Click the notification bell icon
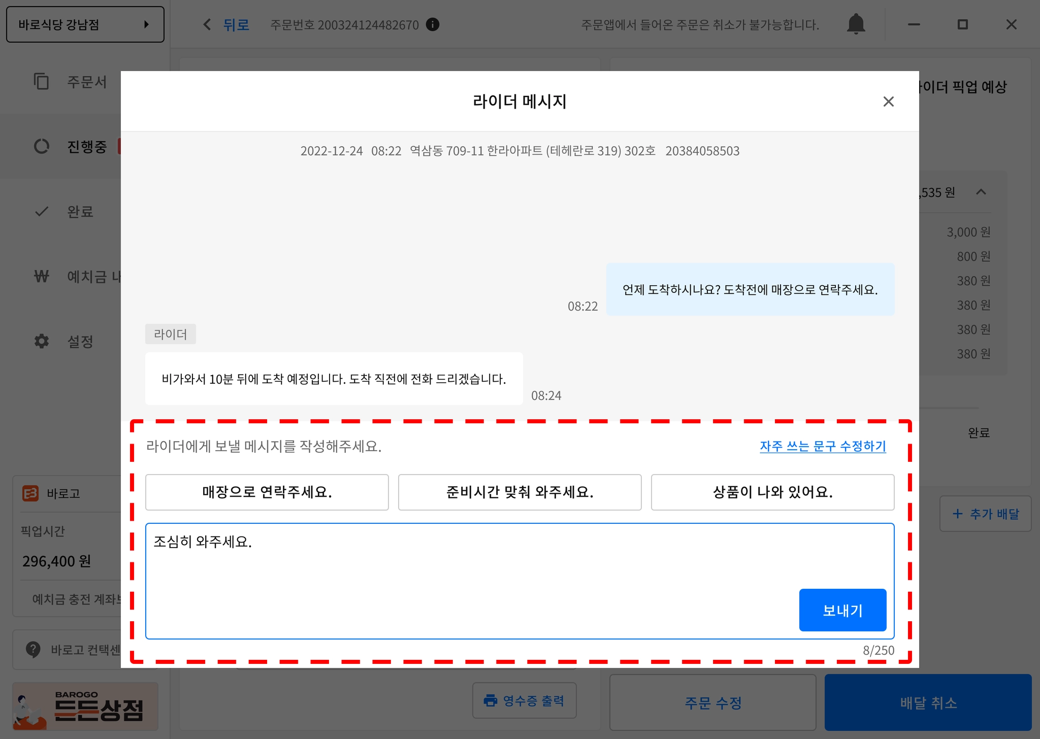 click(x=856, y=24)
